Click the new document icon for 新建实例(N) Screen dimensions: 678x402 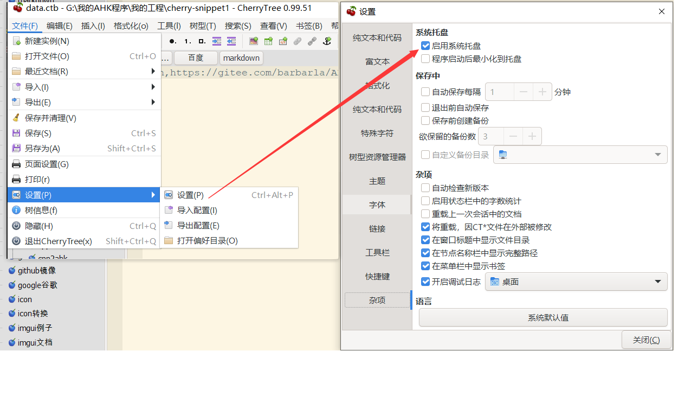16,41
